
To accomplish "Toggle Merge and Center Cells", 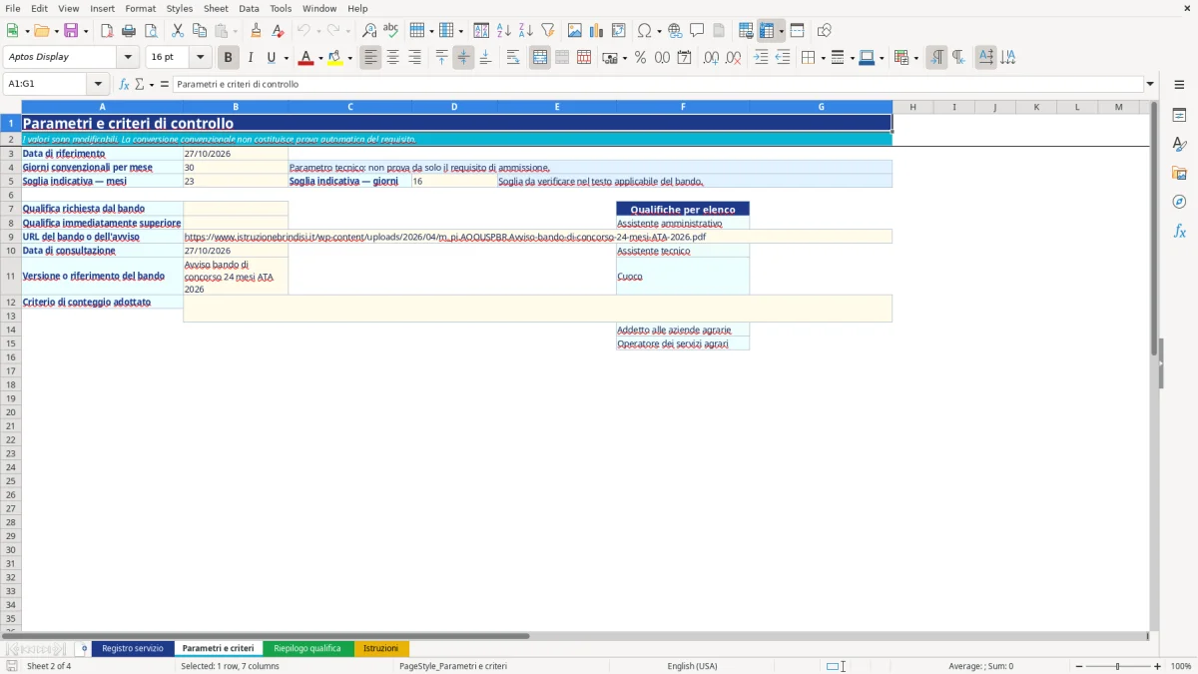I will click(540, 58).
